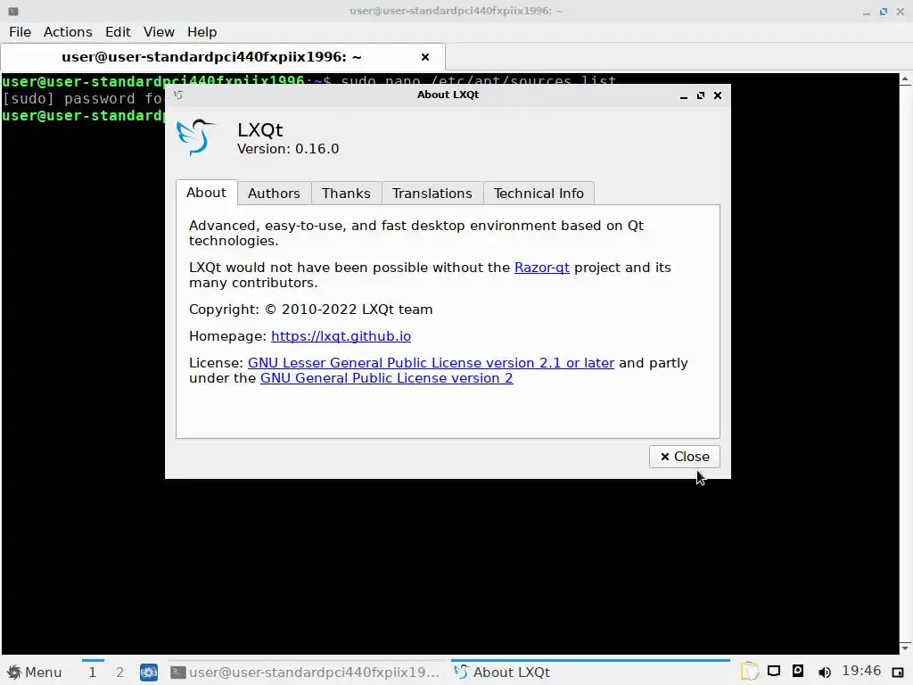
Task: Open the Thanks tab
Action: [x=347, y=194]
